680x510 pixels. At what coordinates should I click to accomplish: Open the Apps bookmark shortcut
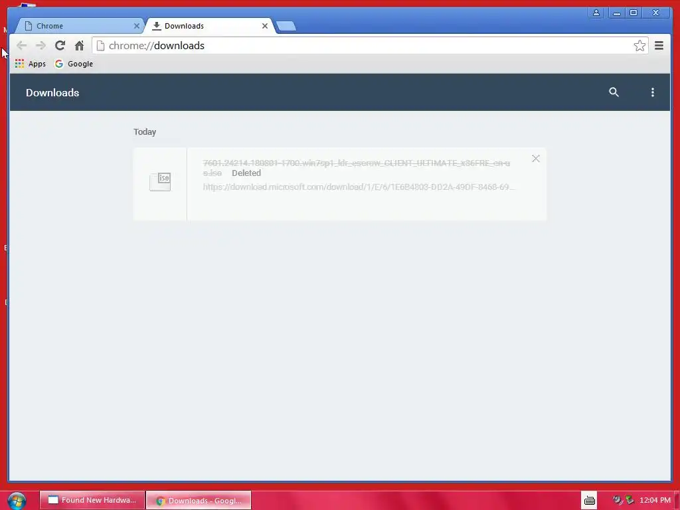(x=31, y=64)
